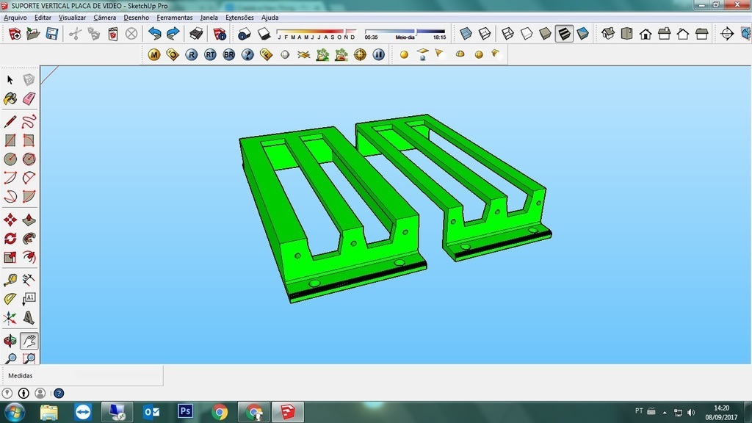Enable the Pan tool
752x423 pixels.
(x=29, y=339)
